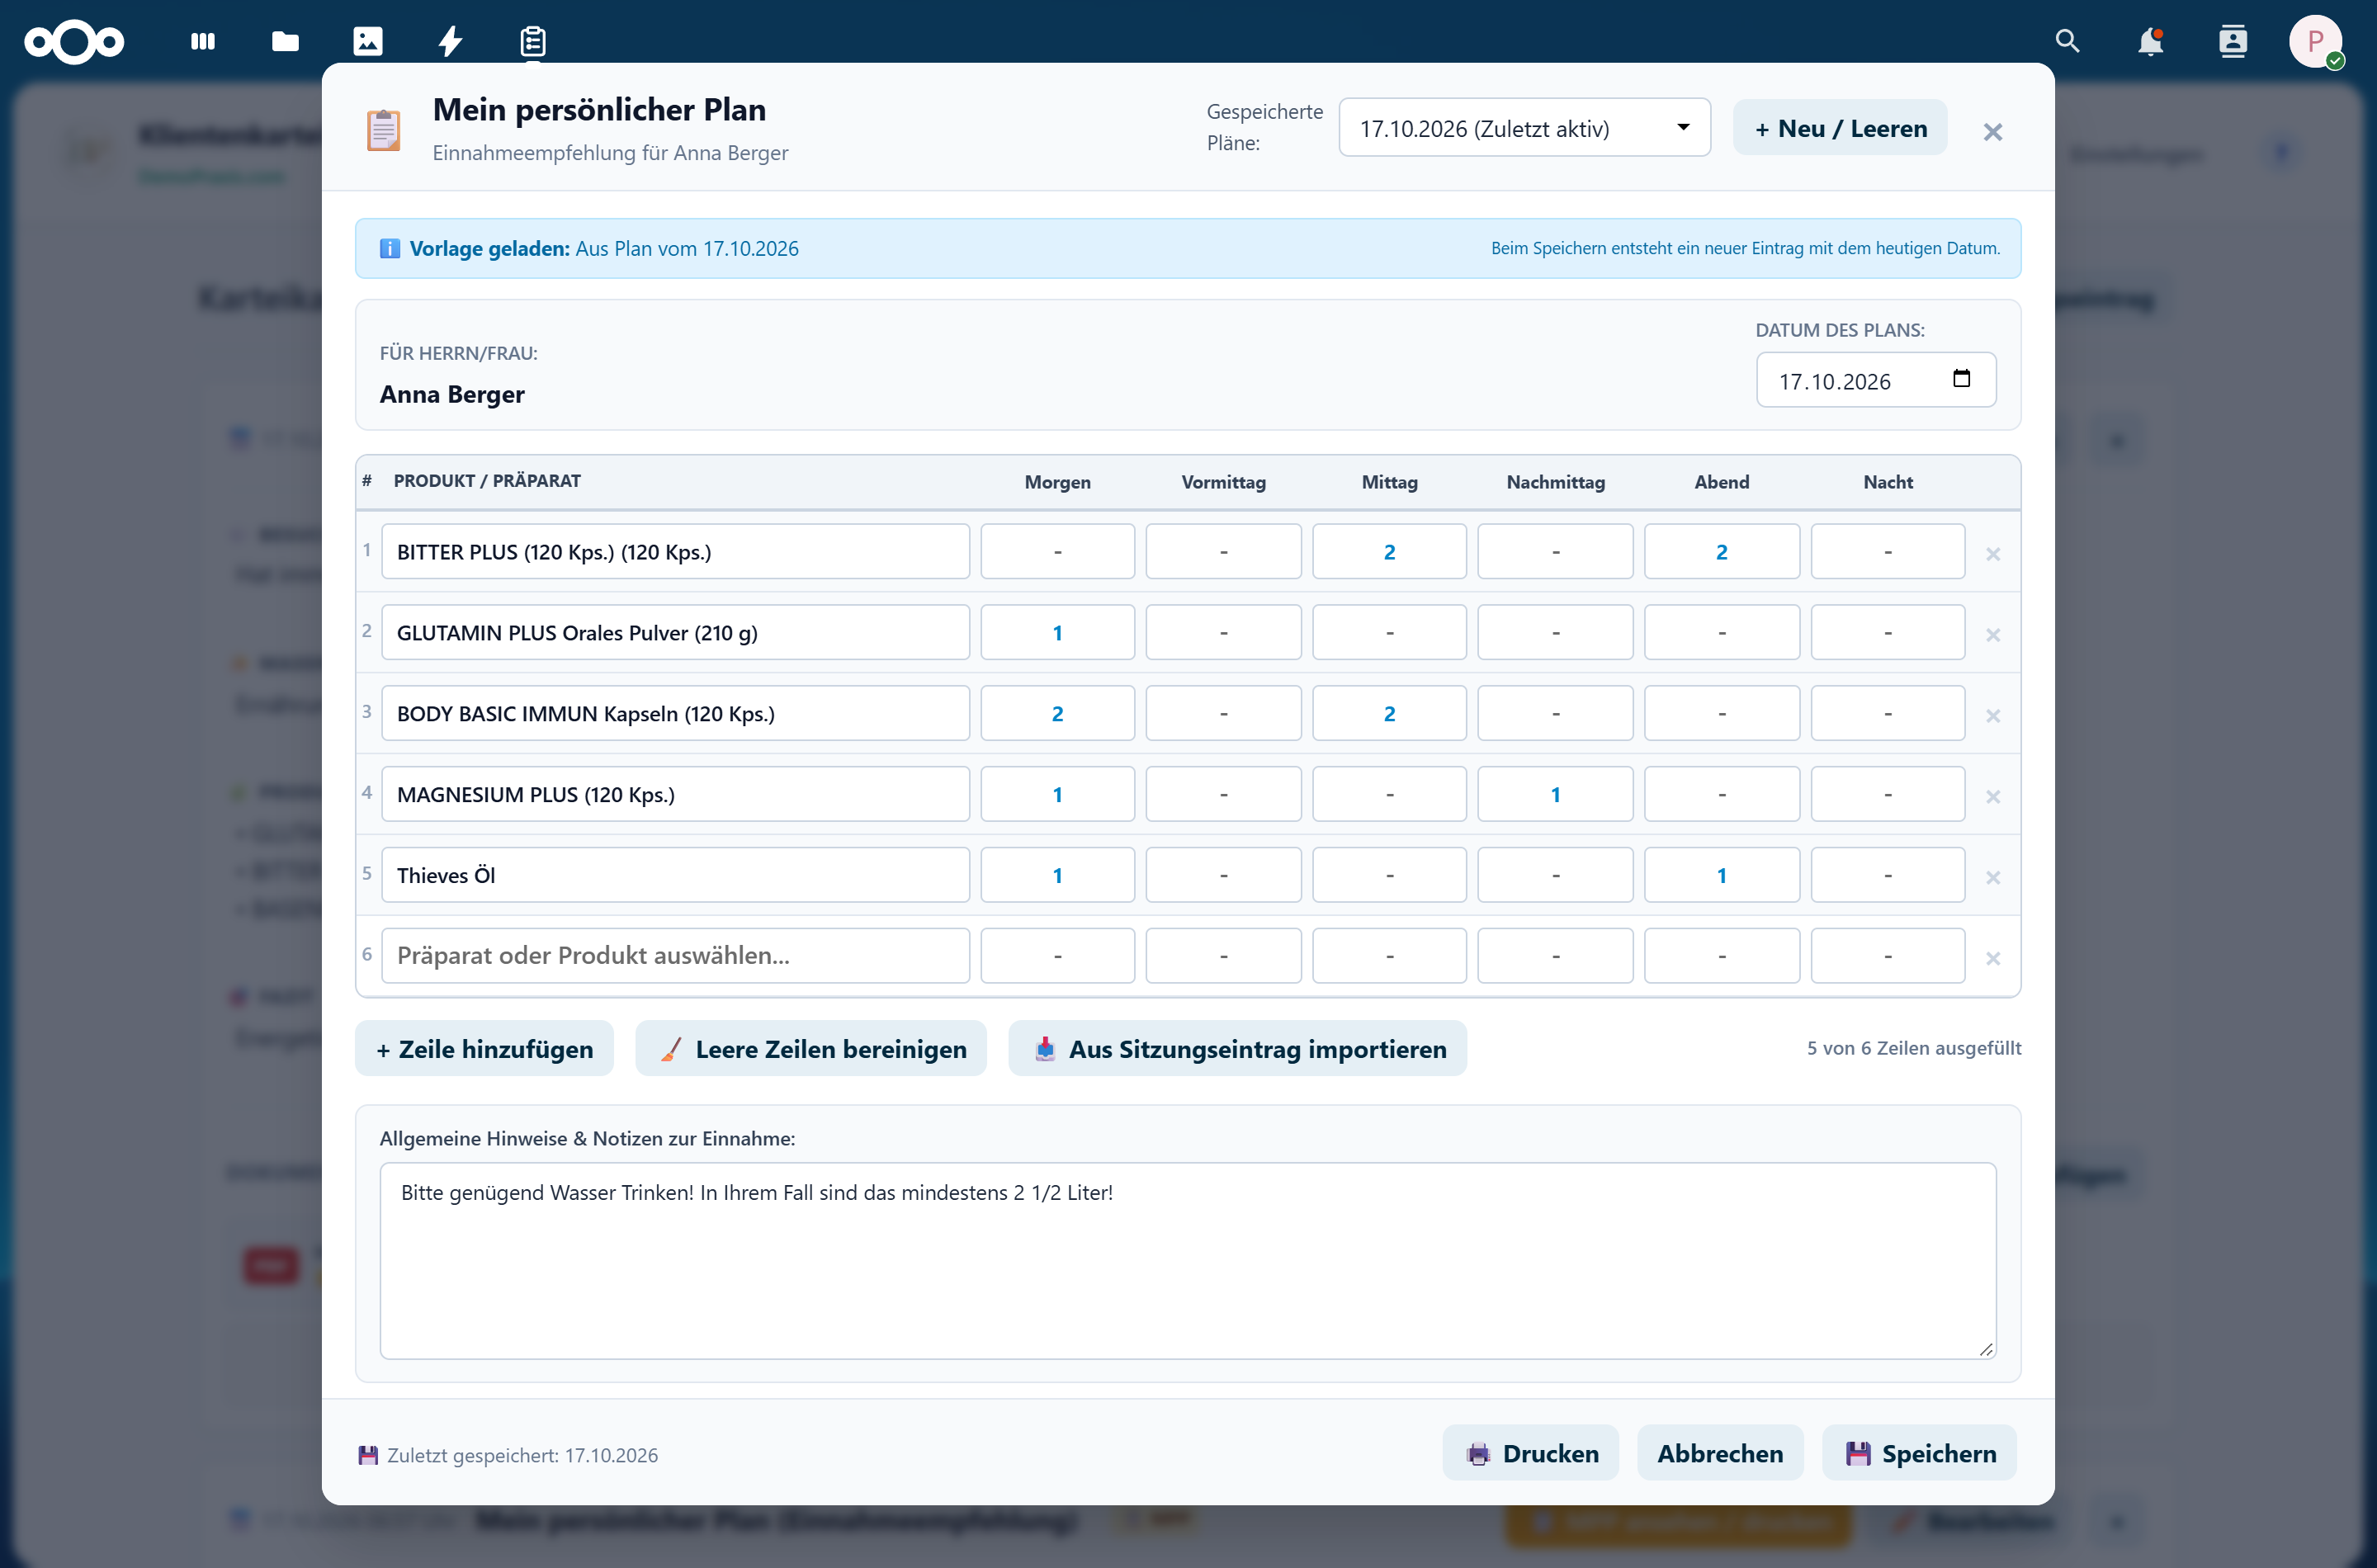Open the Photos app icon
2377x1568 pixels.
click(368, 41)
